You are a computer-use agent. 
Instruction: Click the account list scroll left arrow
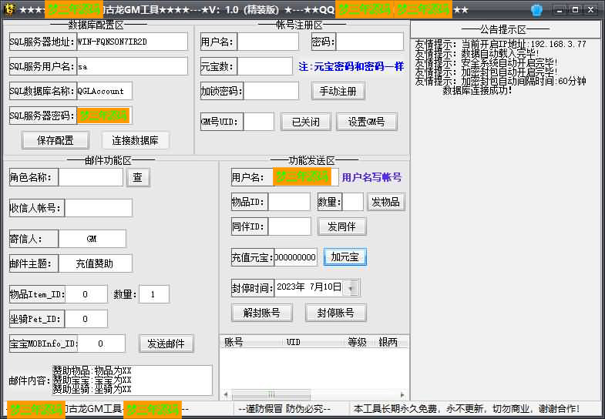pyautogui.click(x=226, y=394)
